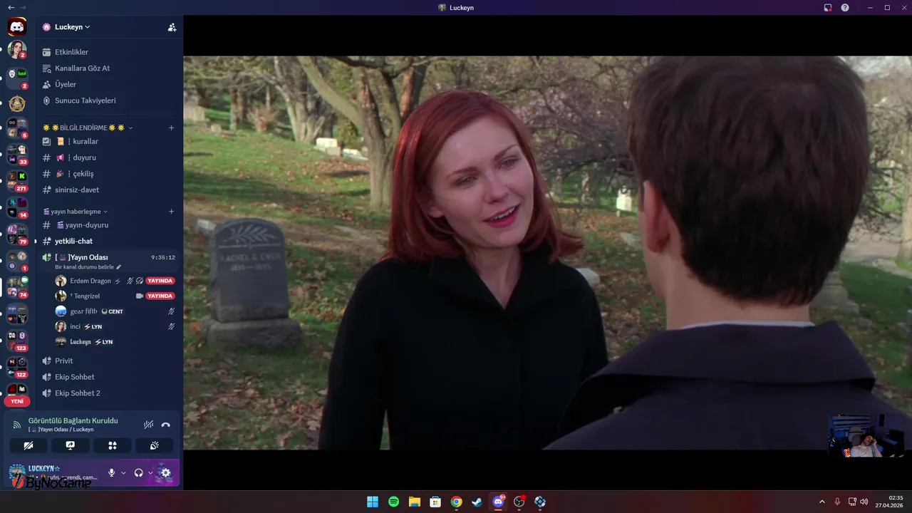Screen dimensions: 912x513
Task: Toggle screen share button in voice panel
Action: 70,445
